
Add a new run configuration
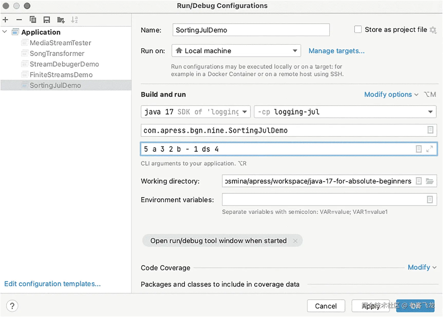tap(5, 20)
